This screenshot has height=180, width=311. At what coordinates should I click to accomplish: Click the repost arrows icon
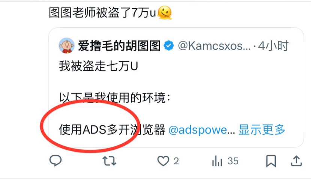coord(109,161)
